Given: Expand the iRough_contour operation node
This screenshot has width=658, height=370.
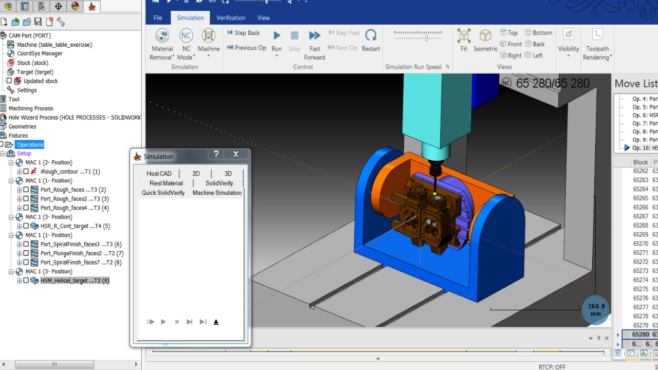Looking at the screenshot, I should 20,172.
